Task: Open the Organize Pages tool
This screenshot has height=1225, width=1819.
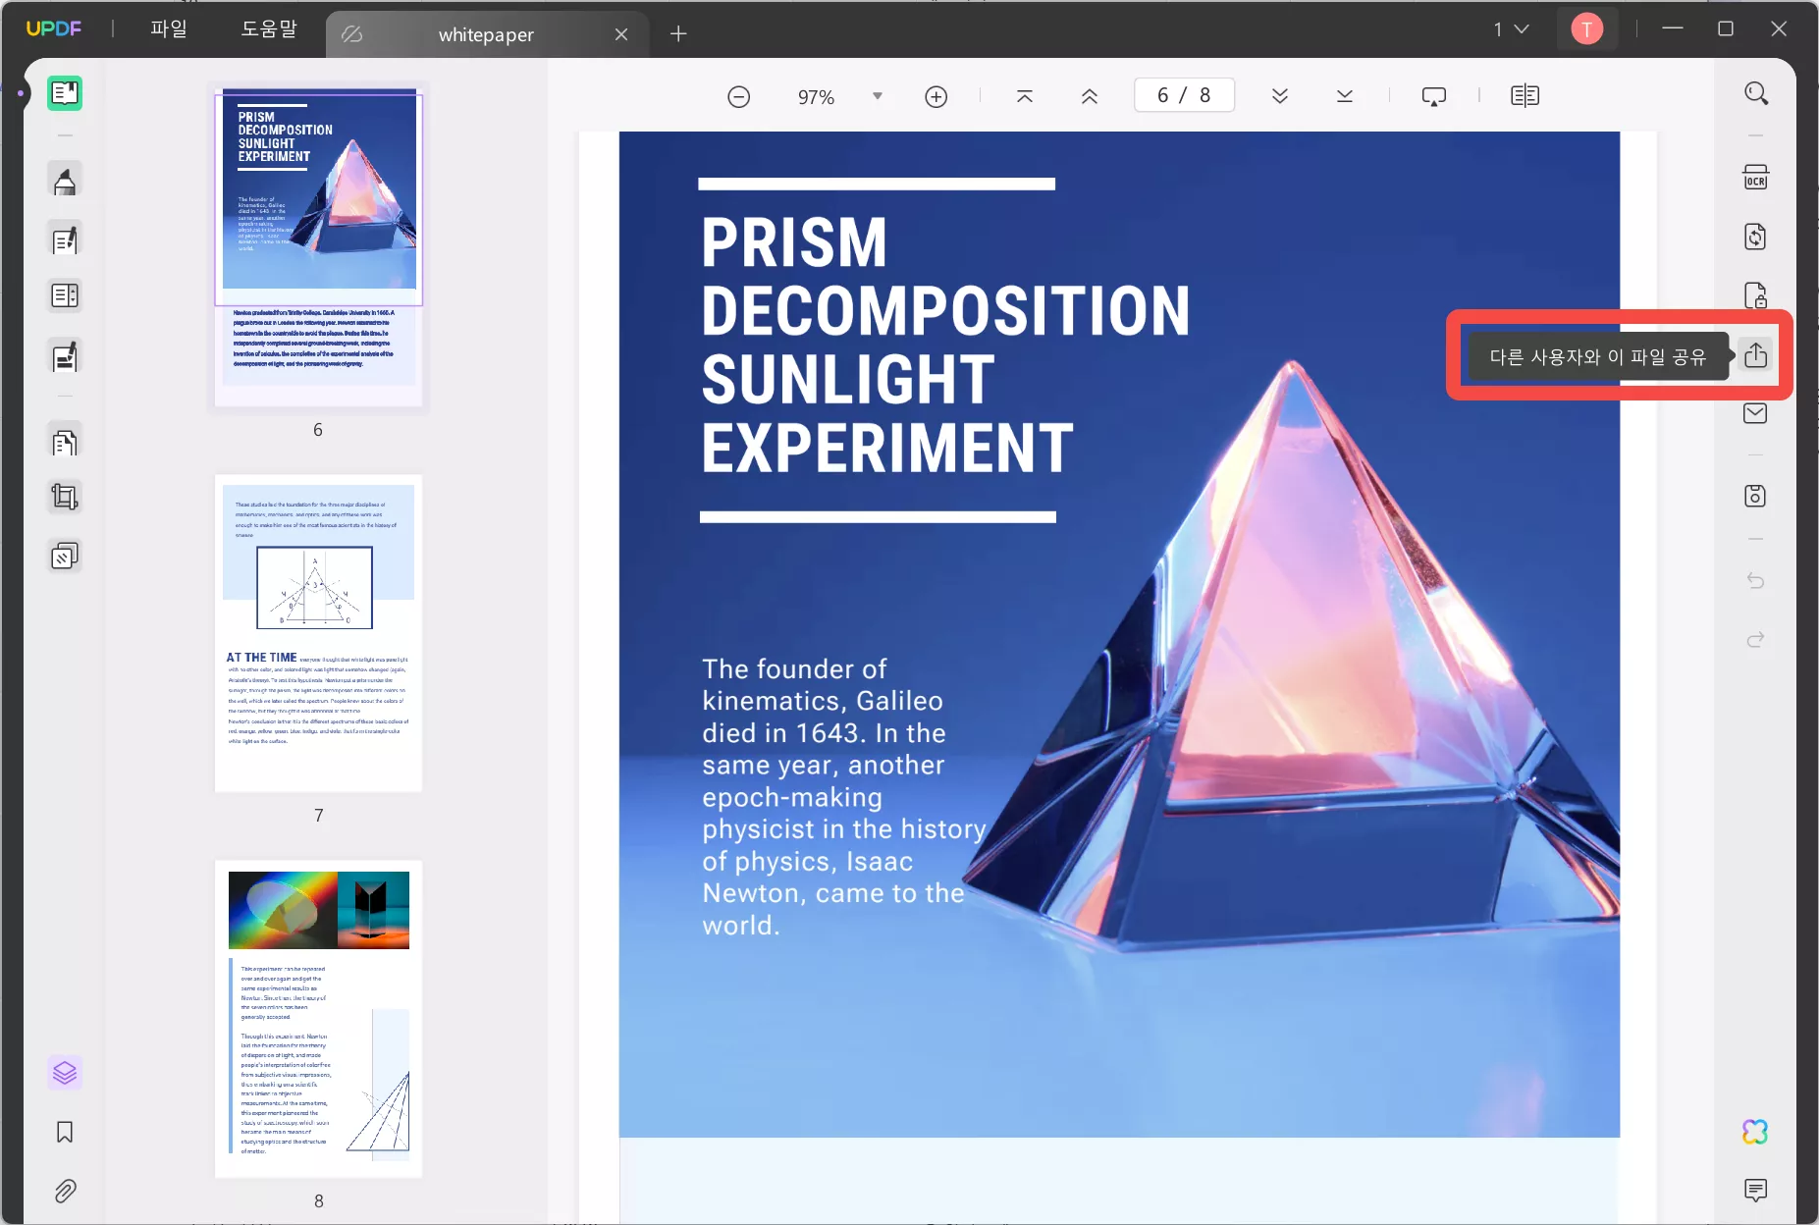Action: point(65,295)
